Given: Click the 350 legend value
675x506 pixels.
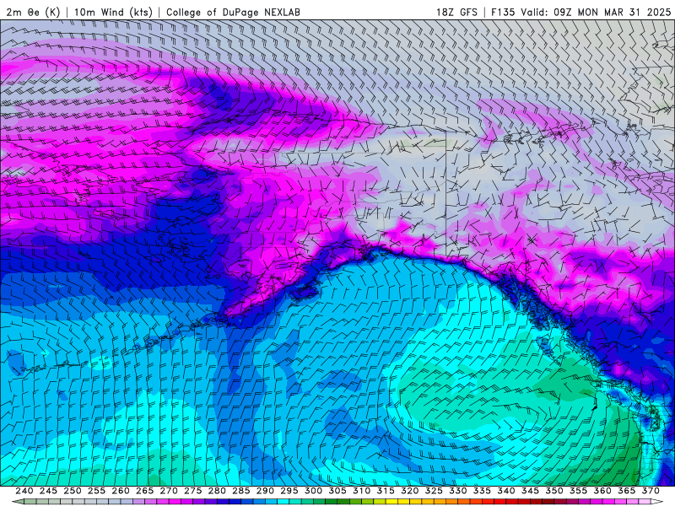Looking at the screenshot, I should click(554, 491).
